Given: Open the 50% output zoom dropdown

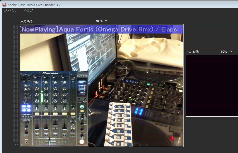Looking at the screenshot, I should coord(227,52).
